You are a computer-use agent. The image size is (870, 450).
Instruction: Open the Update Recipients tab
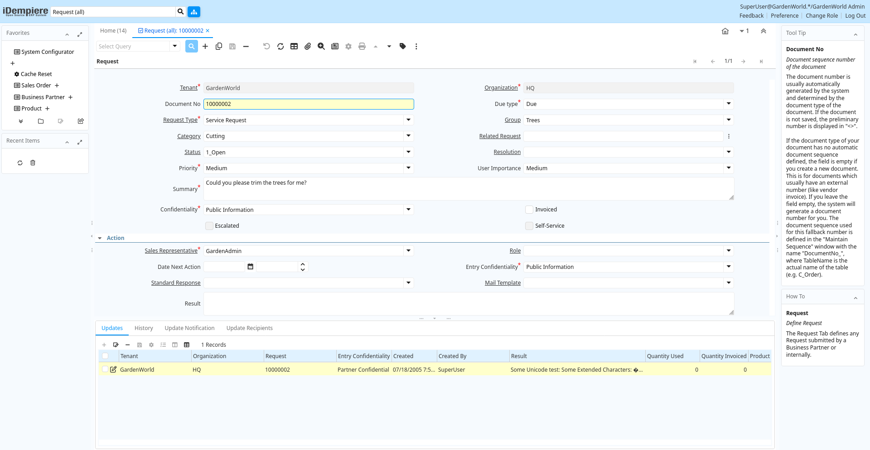point(249,328)
